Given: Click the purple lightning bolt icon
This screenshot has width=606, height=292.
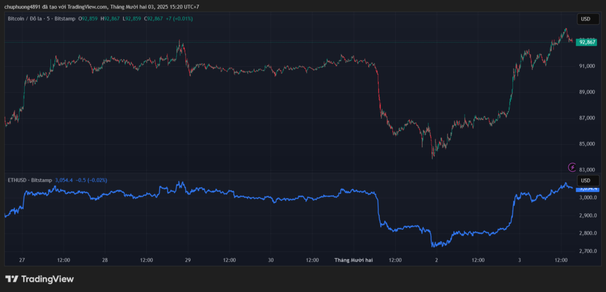Looking at the screenshot, I should click(572, 167).
